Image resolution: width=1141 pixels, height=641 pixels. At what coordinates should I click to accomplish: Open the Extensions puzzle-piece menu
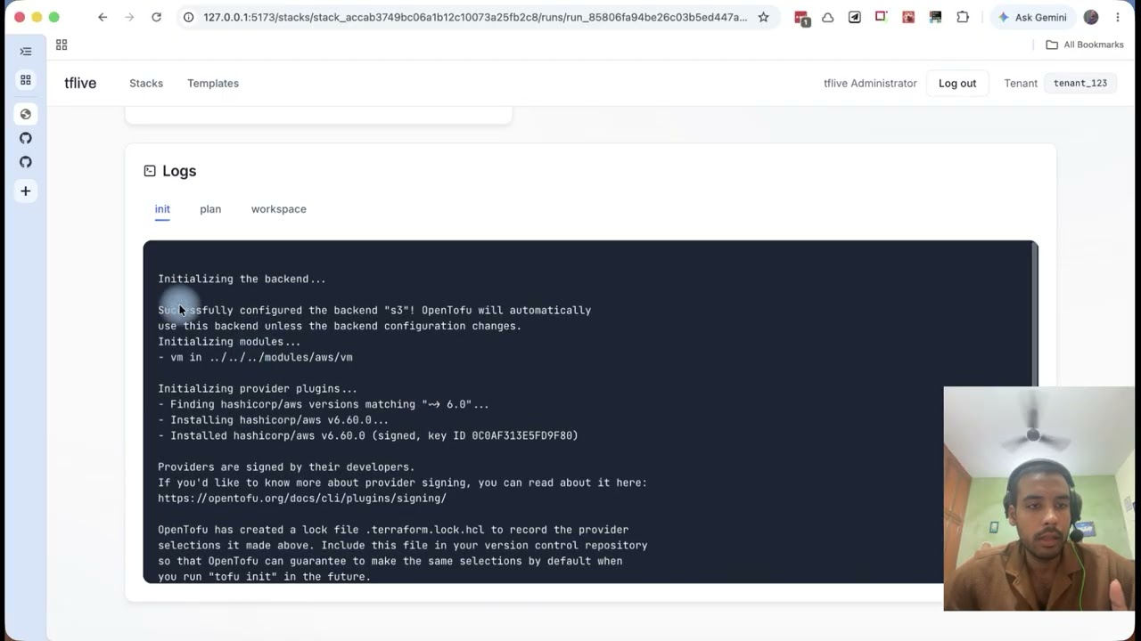click(x=963, y=17)
